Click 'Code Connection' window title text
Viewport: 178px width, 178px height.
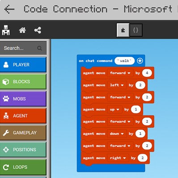pyautogui.click(x=65, y=9)
